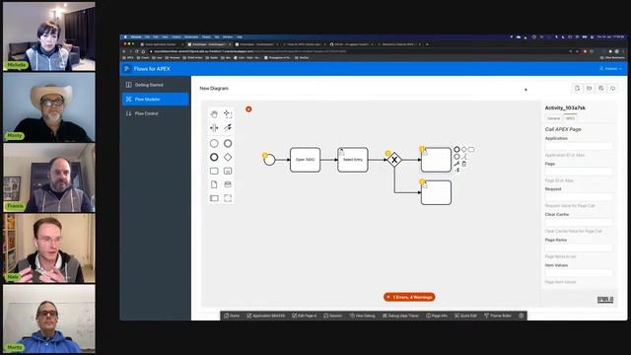Image resolution: width=631 pixels, height=355 pixels.
Task: Pick the group dashed box icon
Action: pos(228,198)
